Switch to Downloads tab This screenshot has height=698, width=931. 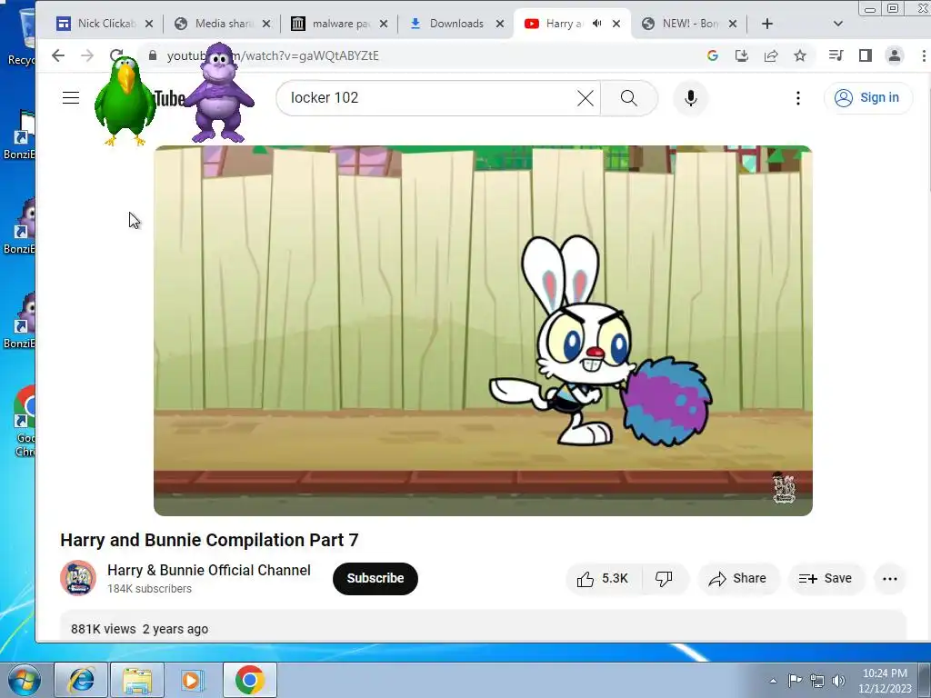[x=456, y=24]
